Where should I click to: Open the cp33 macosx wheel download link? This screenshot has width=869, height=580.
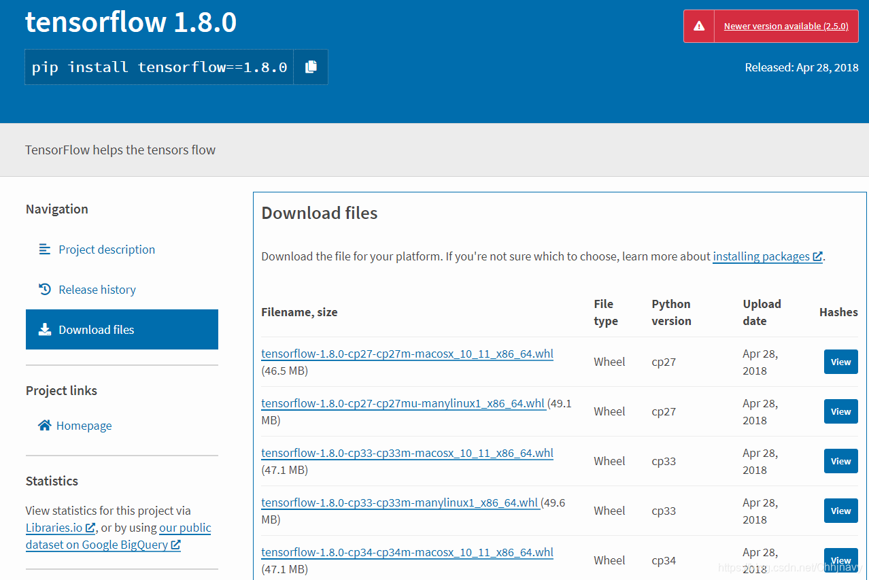point(407,453)
